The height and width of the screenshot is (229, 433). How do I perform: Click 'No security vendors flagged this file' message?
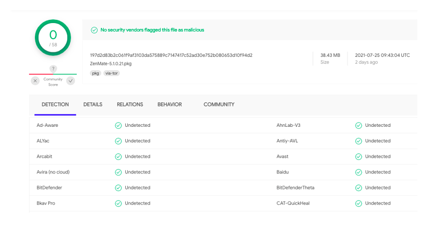152,30
